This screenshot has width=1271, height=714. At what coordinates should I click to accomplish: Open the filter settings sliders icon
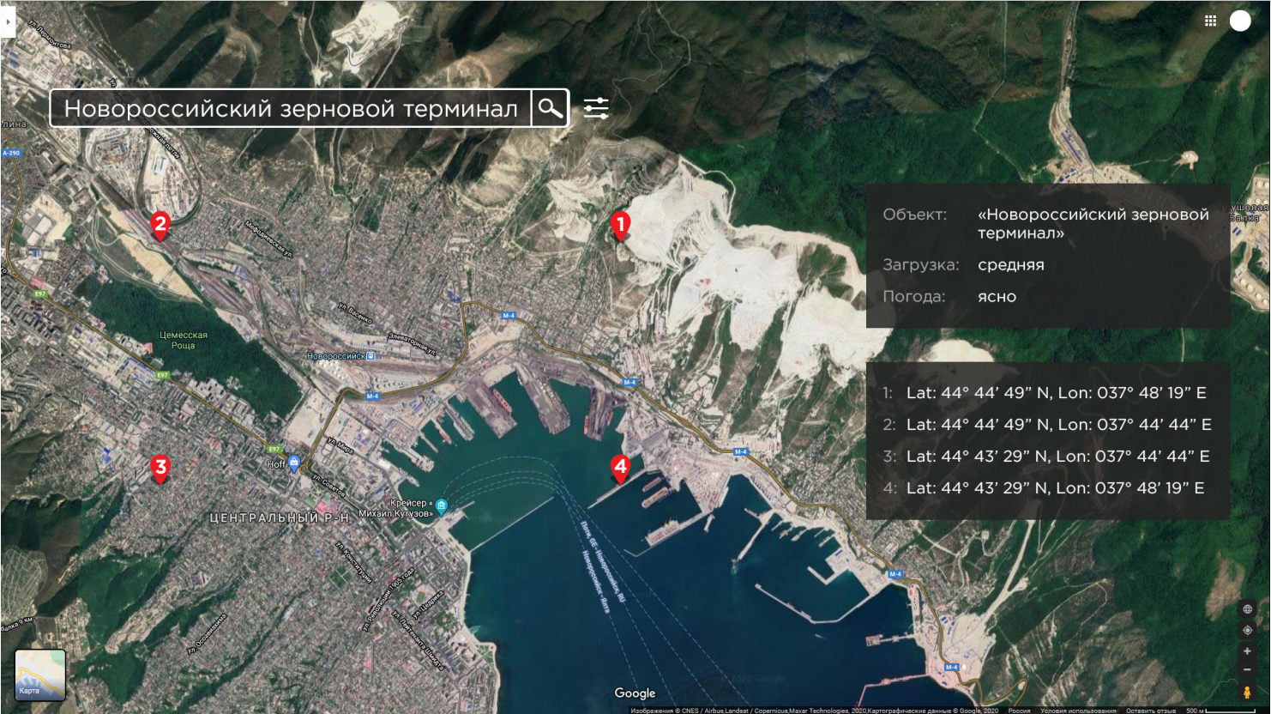(x=596, y=108)
